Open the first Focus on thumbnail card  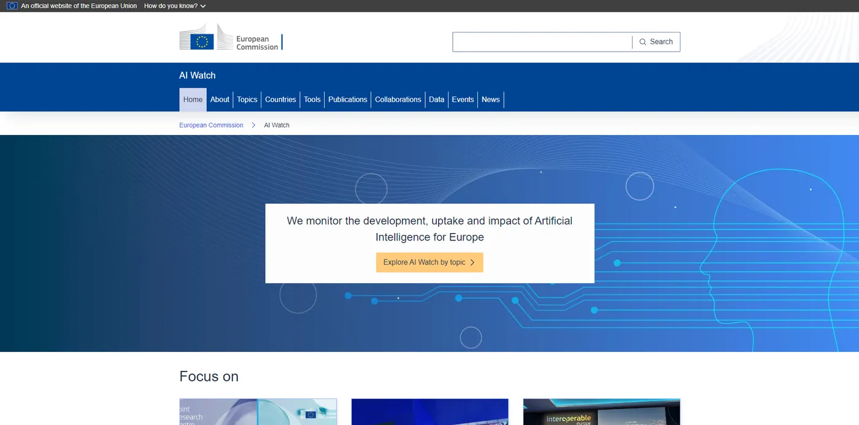pos(258,412)
